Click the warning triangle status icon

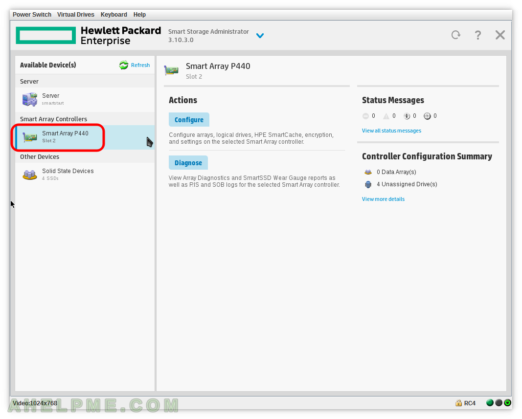(x=386, y=116)
